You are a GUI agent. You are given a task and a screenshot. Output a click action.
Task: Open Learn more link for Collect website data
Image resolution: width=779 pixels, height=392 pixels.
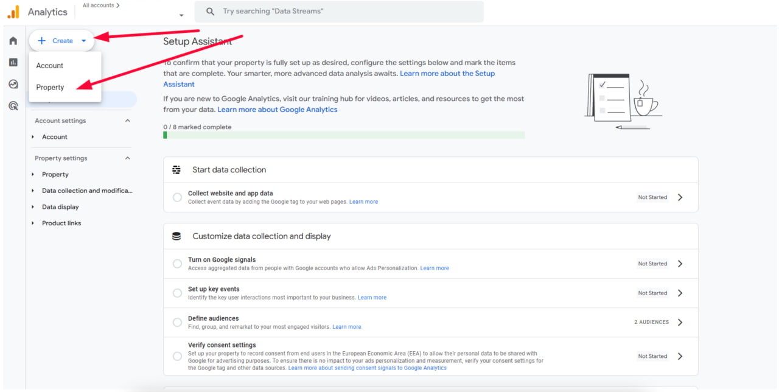(363, 202)
